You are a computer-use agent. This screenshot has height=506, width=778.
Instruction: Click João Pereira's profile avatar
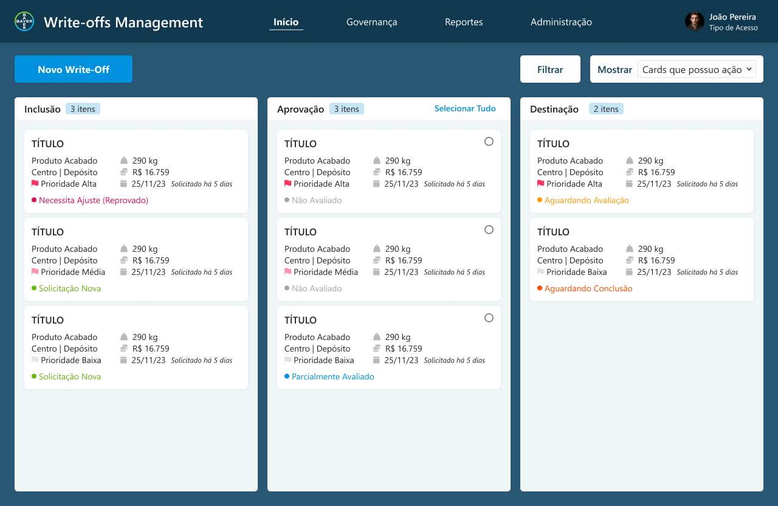(x=694, y=21)
